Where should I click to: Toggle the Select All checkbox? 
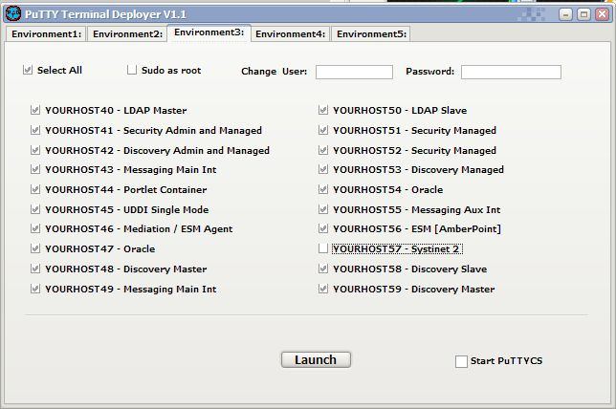click(x=29, y=71)
